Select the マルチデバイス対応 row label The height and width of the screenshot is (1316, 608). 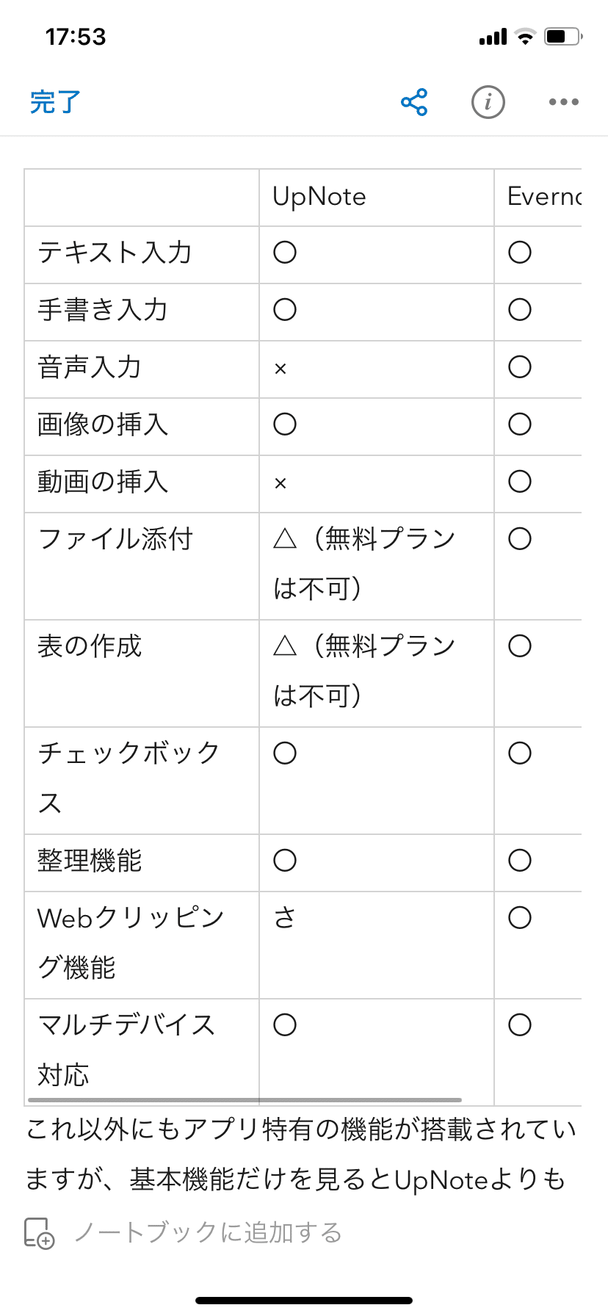tap(126, 1050)
